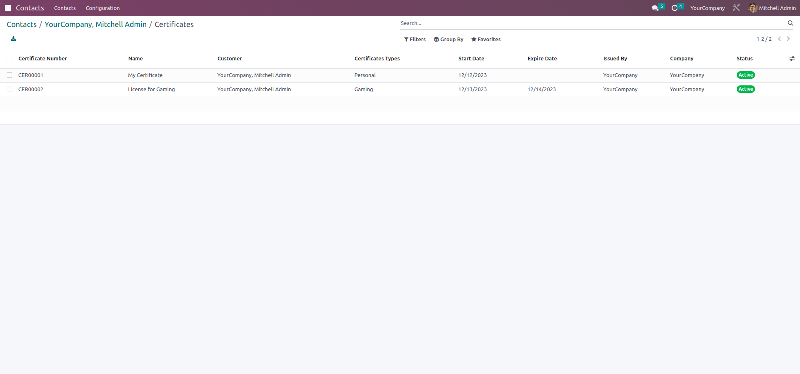The height and width of the screenshot is (374, 800).
Task: Open record CER00002
Action: click(31, 90)
